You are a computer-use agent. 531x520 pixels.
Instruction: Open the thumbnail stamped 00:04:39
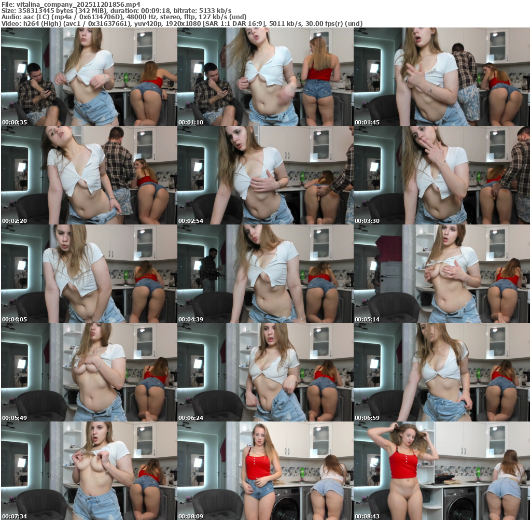pos(265,274)
